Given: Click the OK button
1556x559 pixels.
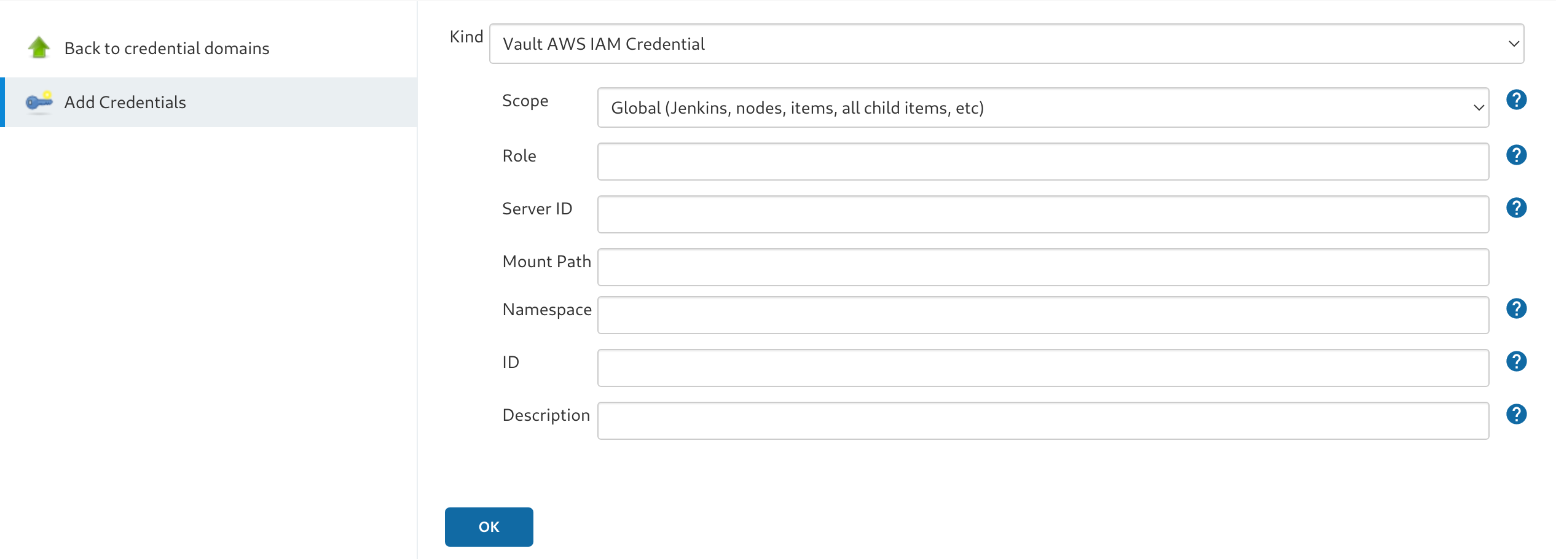Looking at the screenshot, I should pos(489,526).
